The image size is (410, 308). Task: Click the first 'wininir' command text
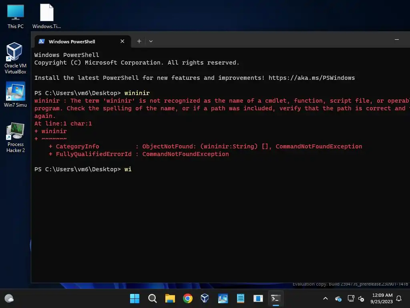137,93
